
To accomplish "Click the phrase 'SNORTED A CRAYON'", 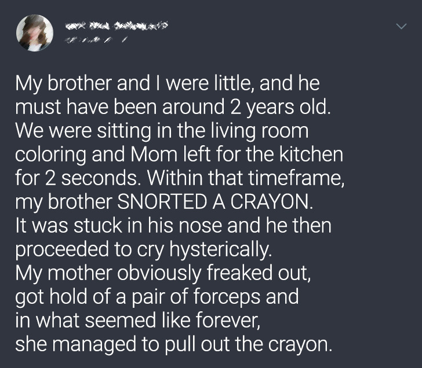I will click(214, 201).
